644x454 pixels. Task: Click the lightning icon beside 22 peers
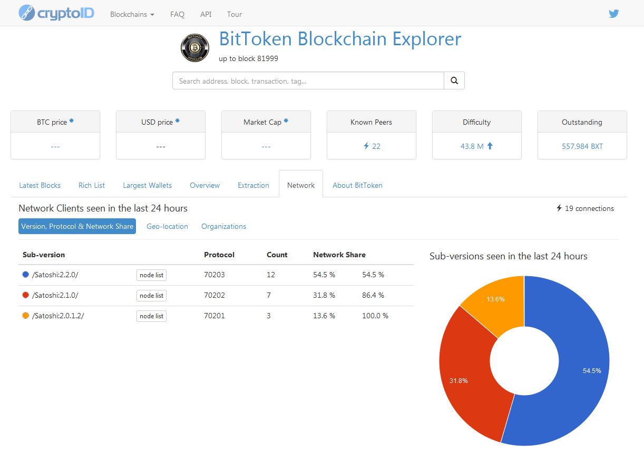click(366, 146)
